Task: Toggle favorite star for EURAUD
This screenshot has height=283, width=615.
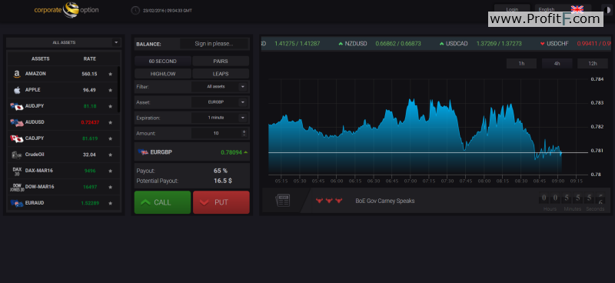Action: coord(111,203)
